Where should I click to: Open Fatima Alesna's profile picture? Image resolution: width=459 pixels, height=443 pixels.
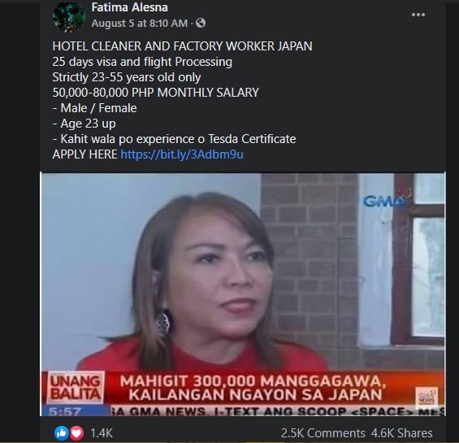point(69,16)
